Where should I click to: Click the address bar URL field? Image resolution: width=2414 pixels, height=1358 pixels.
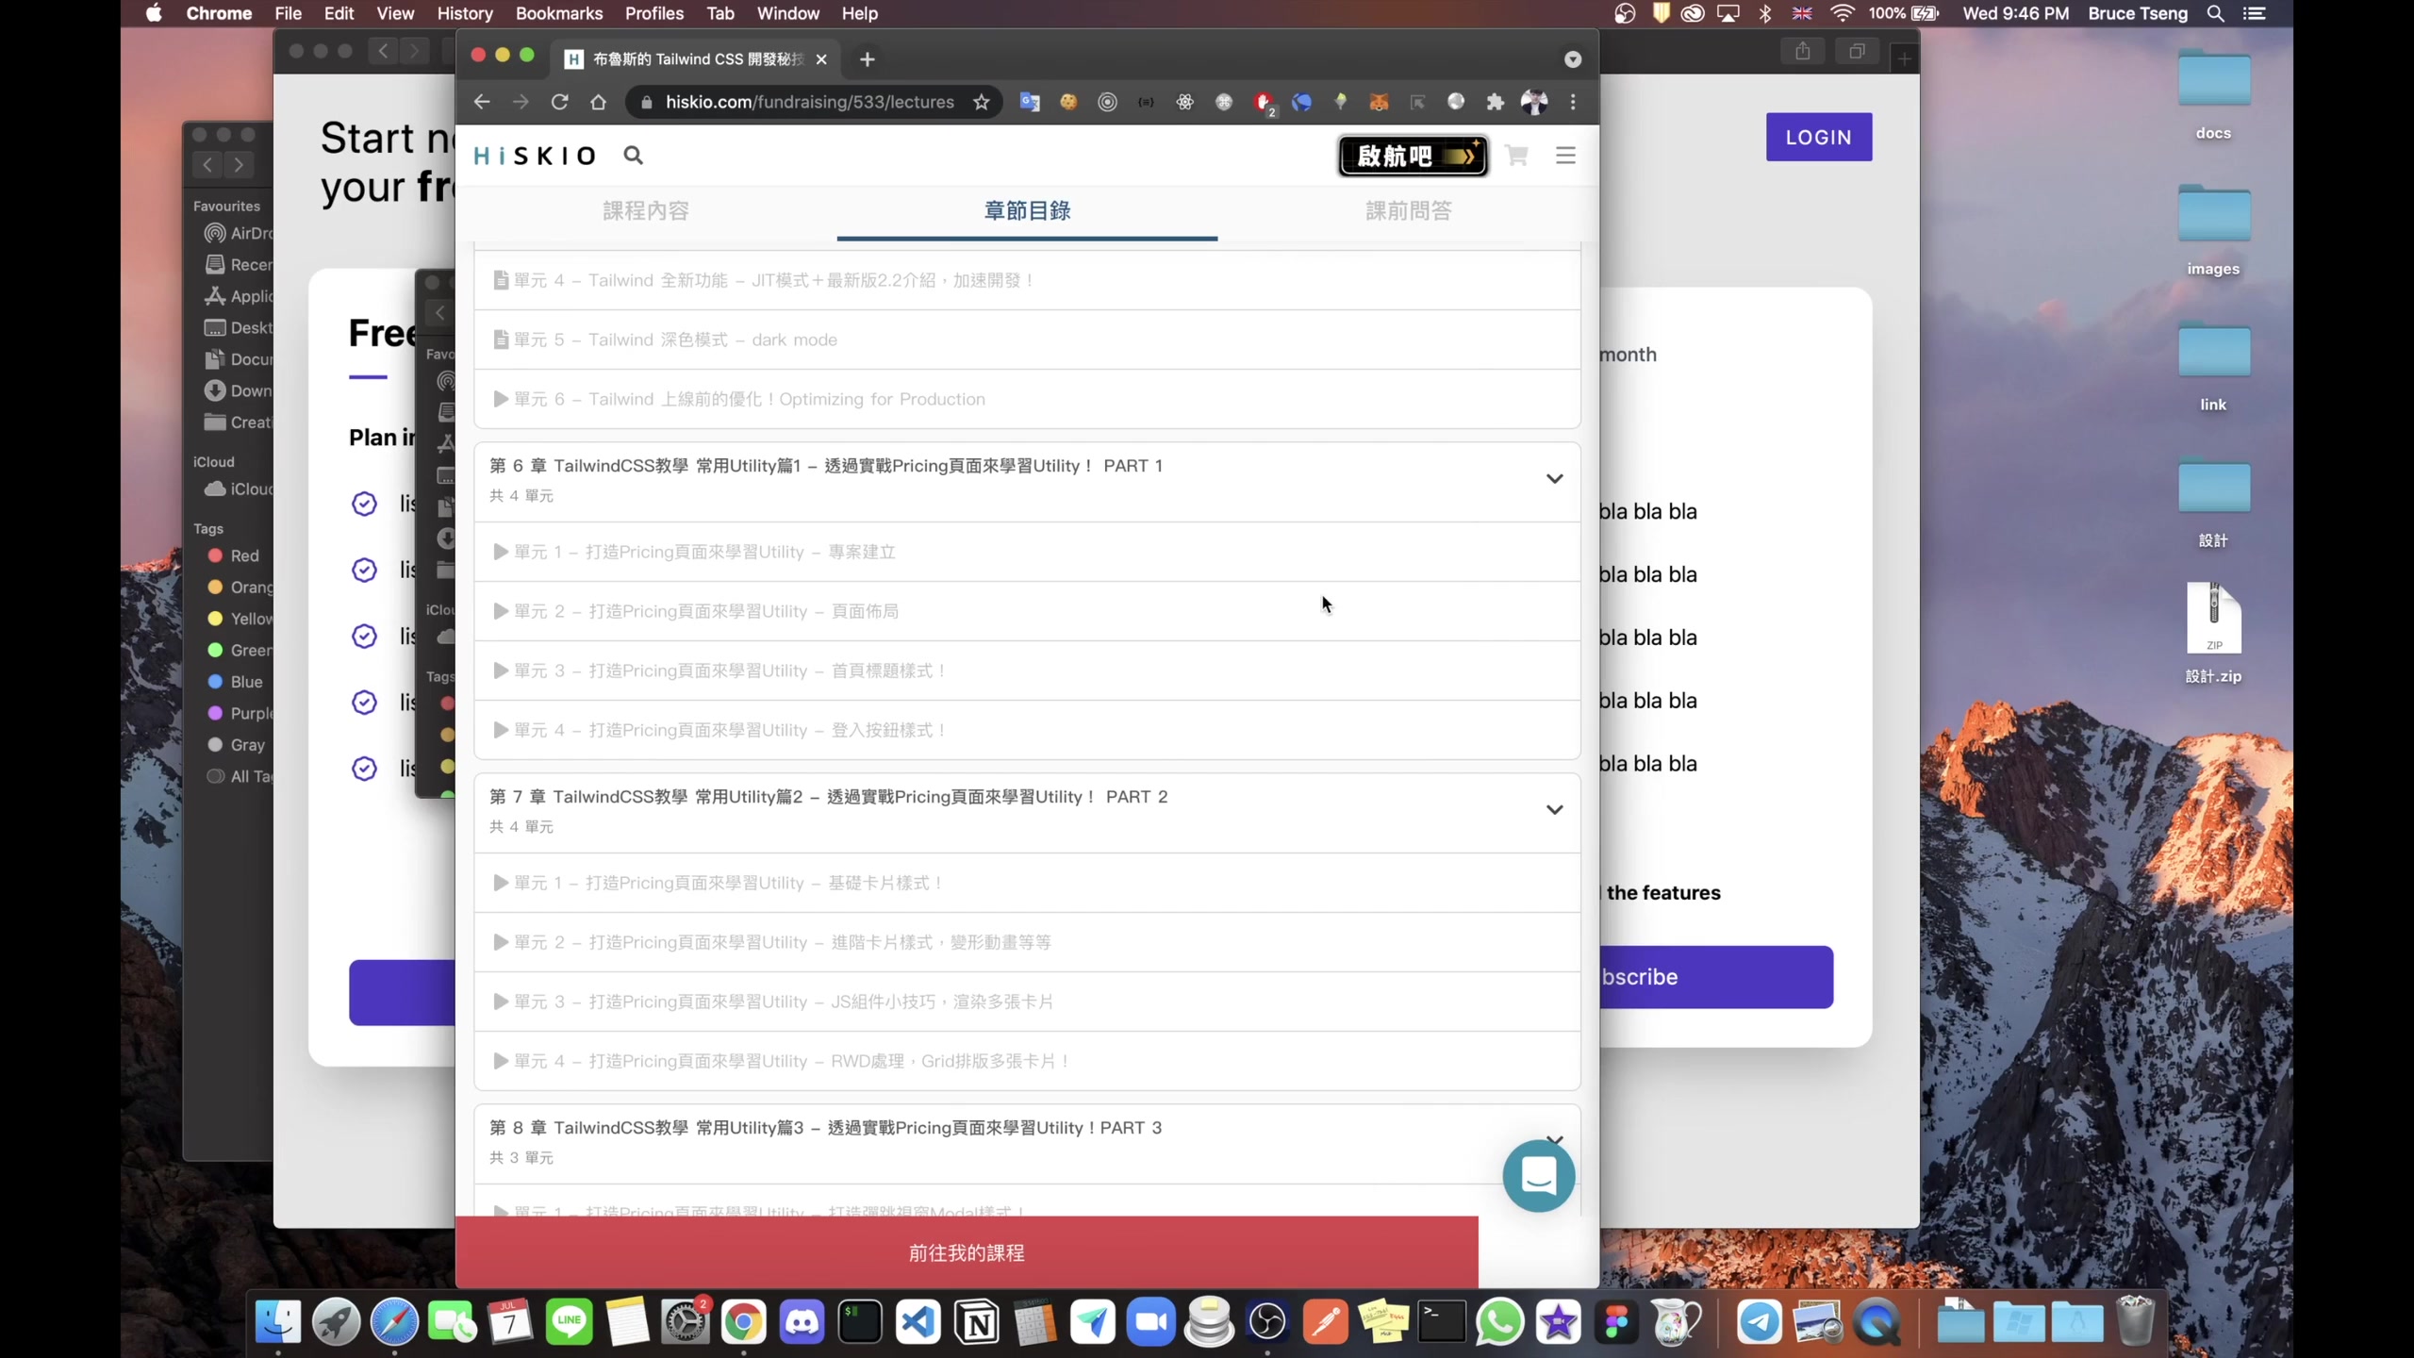809,102
